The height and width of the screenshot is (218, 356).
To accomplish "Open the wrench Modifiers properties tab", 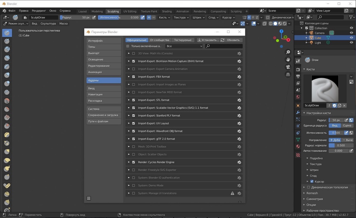I will point(298,113).
